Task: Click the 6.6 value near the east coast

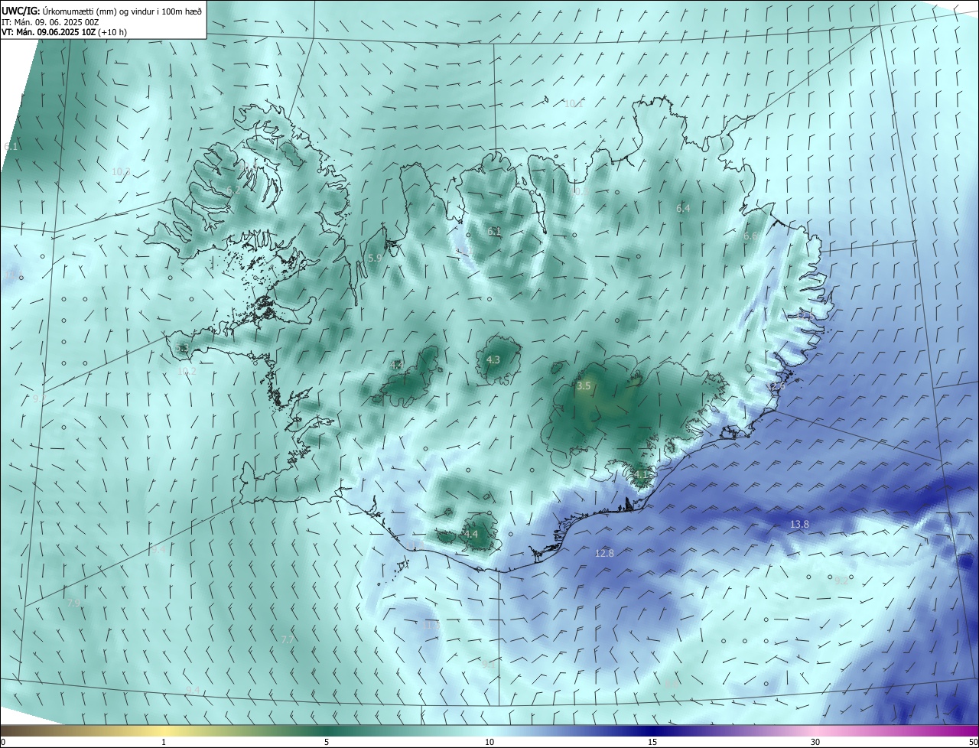Action: click(750, 236)
